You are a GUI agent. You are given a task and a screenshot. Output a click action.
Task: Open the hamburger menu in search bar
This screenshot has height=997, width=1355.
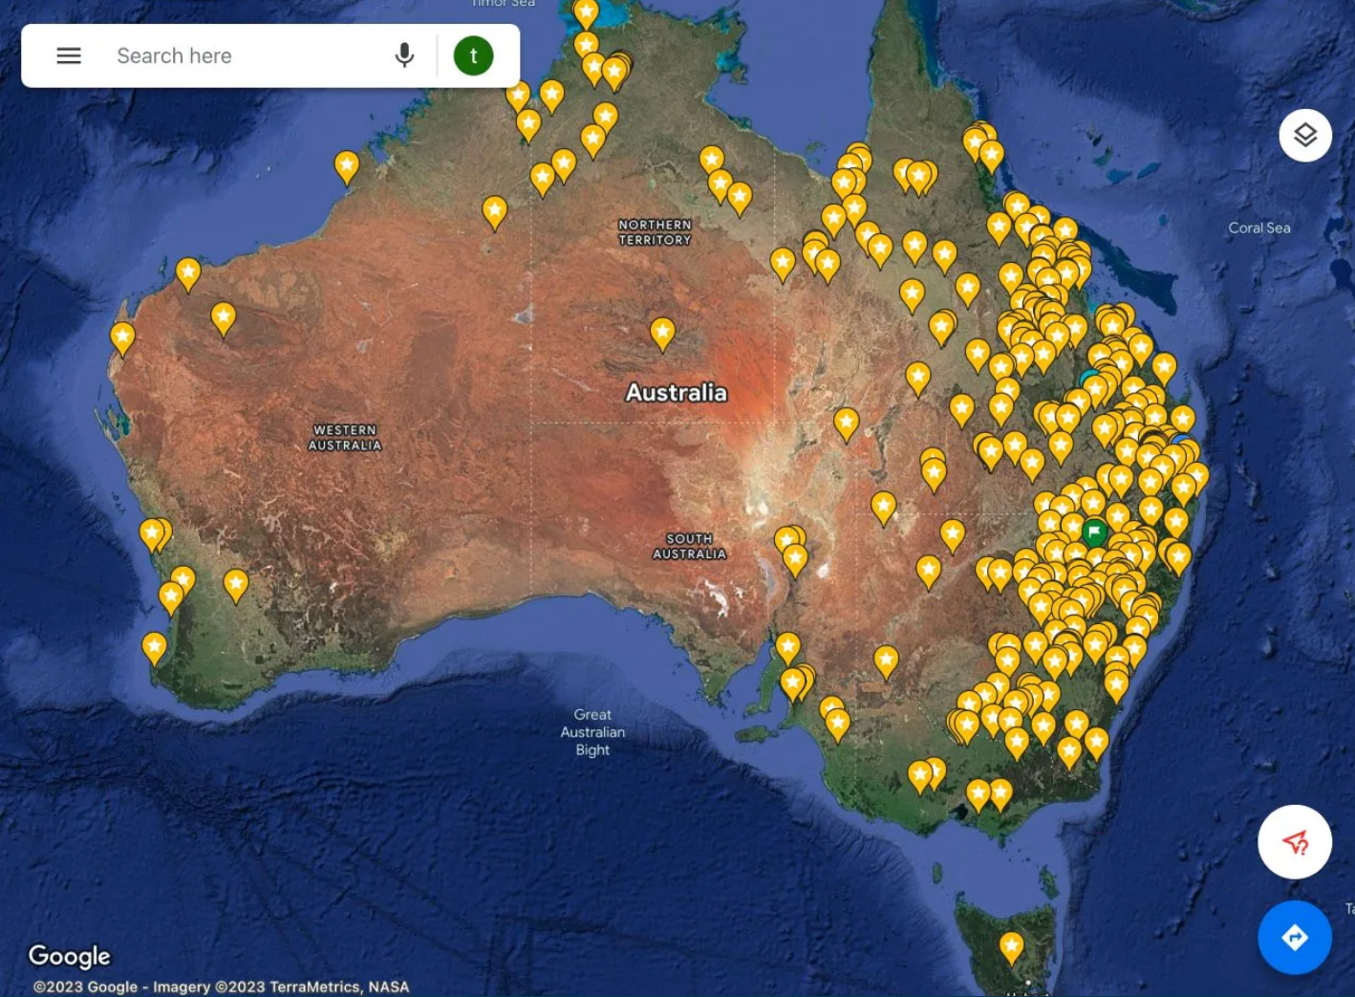coord(69,55)
